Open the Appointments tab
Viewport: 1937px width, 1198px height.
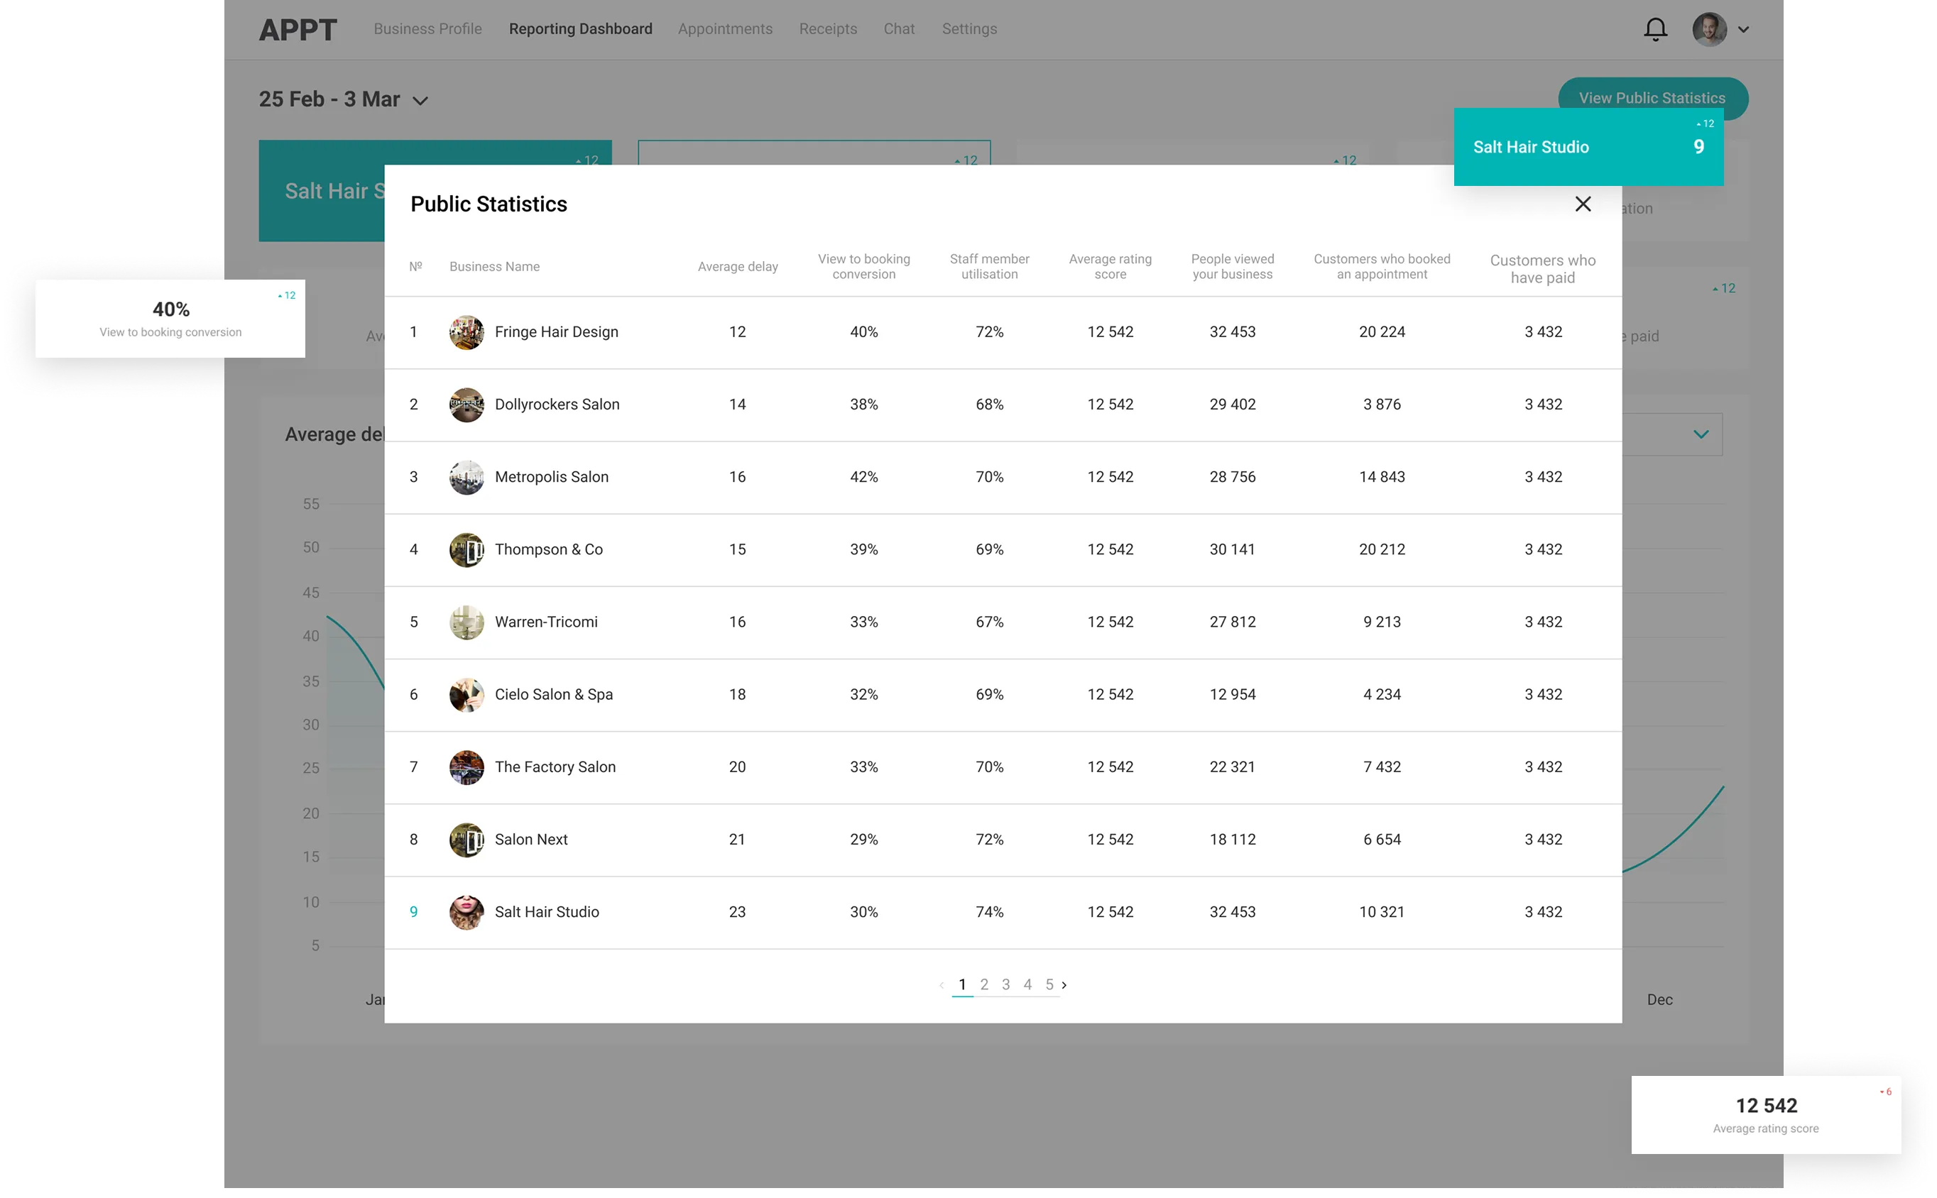click(724, 29)
